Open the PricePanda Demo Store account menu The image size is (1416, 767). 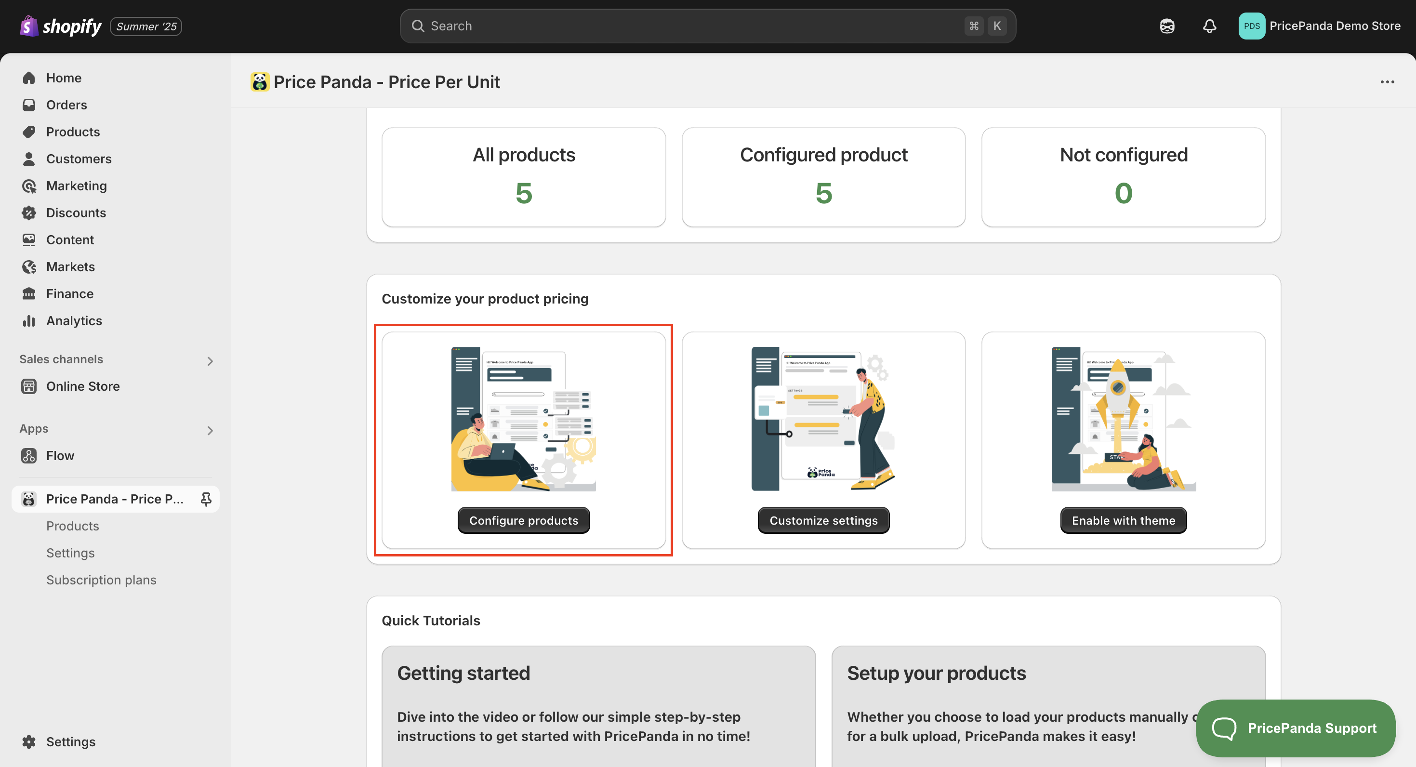tap(1319, 26)
